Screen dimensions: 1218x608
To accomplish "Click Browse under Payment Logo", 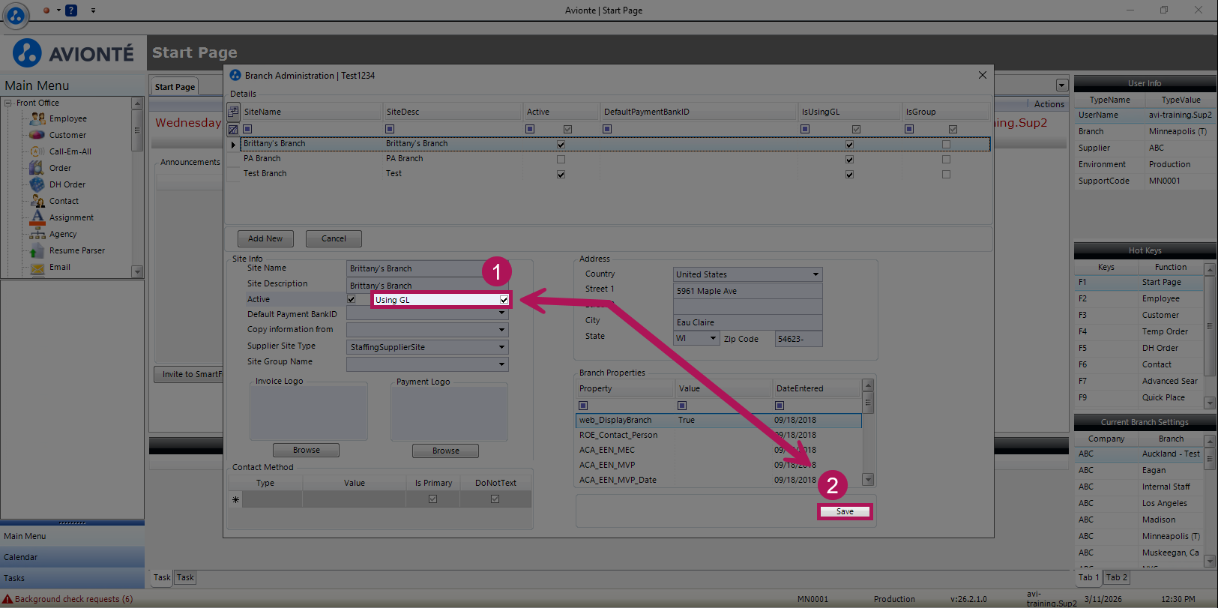I will pyautogui.click(x=445, y=451).
